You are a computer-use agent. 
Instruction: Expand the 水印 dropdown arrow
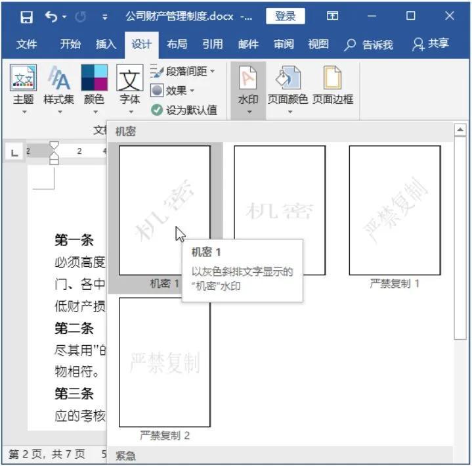(x=249, y=112)
